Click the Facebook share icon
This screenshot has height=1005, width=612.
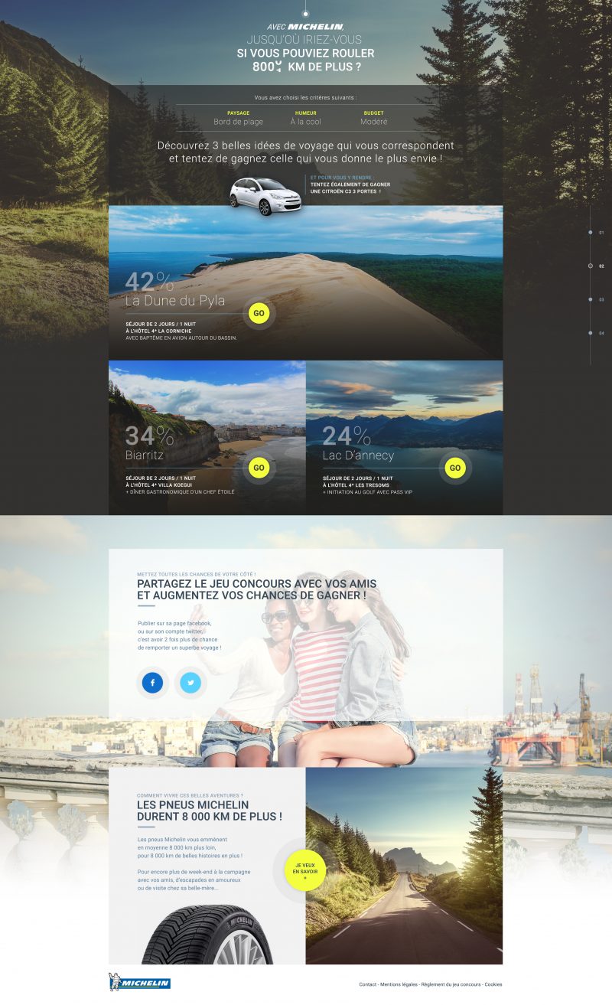(152, 682)
